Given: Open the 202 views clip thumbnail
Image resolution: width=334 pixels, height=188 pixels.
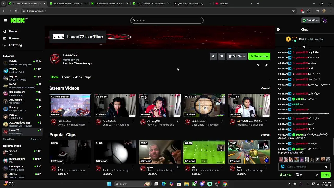Looking at the screenshot, I should tap(70, 152).
